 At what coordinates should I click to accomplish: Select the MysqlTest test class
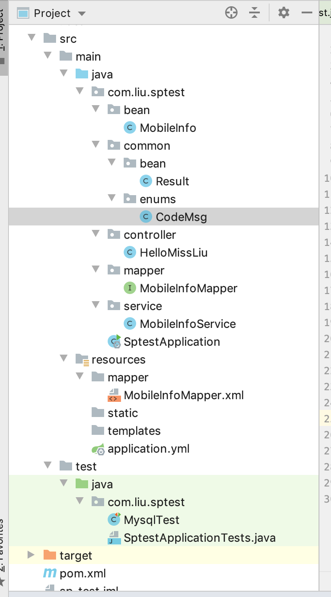pyautogui.click(x=151, y=520)
